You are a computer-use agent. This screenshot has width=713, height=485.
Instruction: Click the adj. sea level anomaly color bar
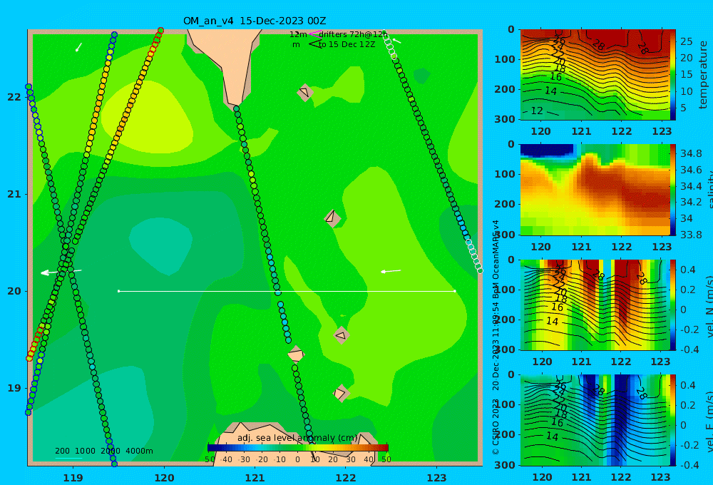[298, 448]
